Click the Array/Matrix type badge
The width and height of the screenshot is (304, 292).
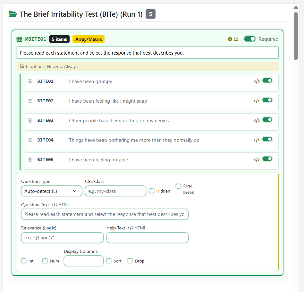pyautogui.click(x=89, y=39)
